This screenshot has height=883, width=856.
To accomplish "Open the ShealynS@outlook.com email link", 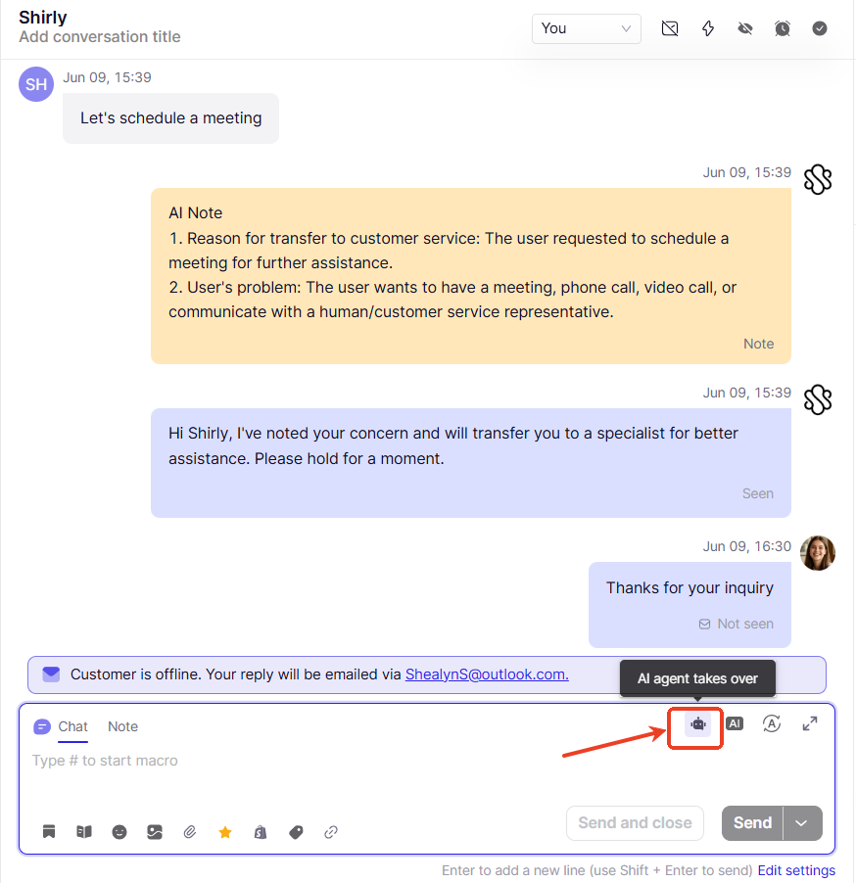I will (x=487, y=674).
